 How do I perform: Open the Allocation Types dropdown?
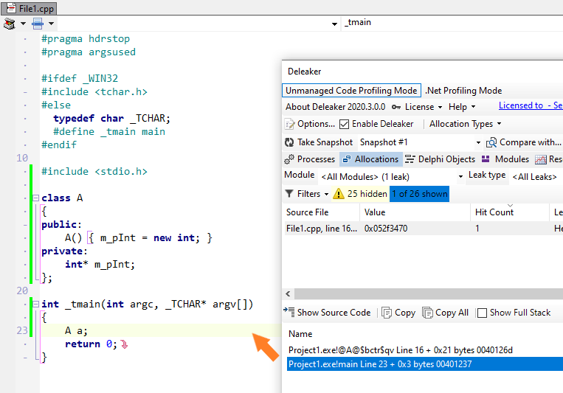click(465, 124)
